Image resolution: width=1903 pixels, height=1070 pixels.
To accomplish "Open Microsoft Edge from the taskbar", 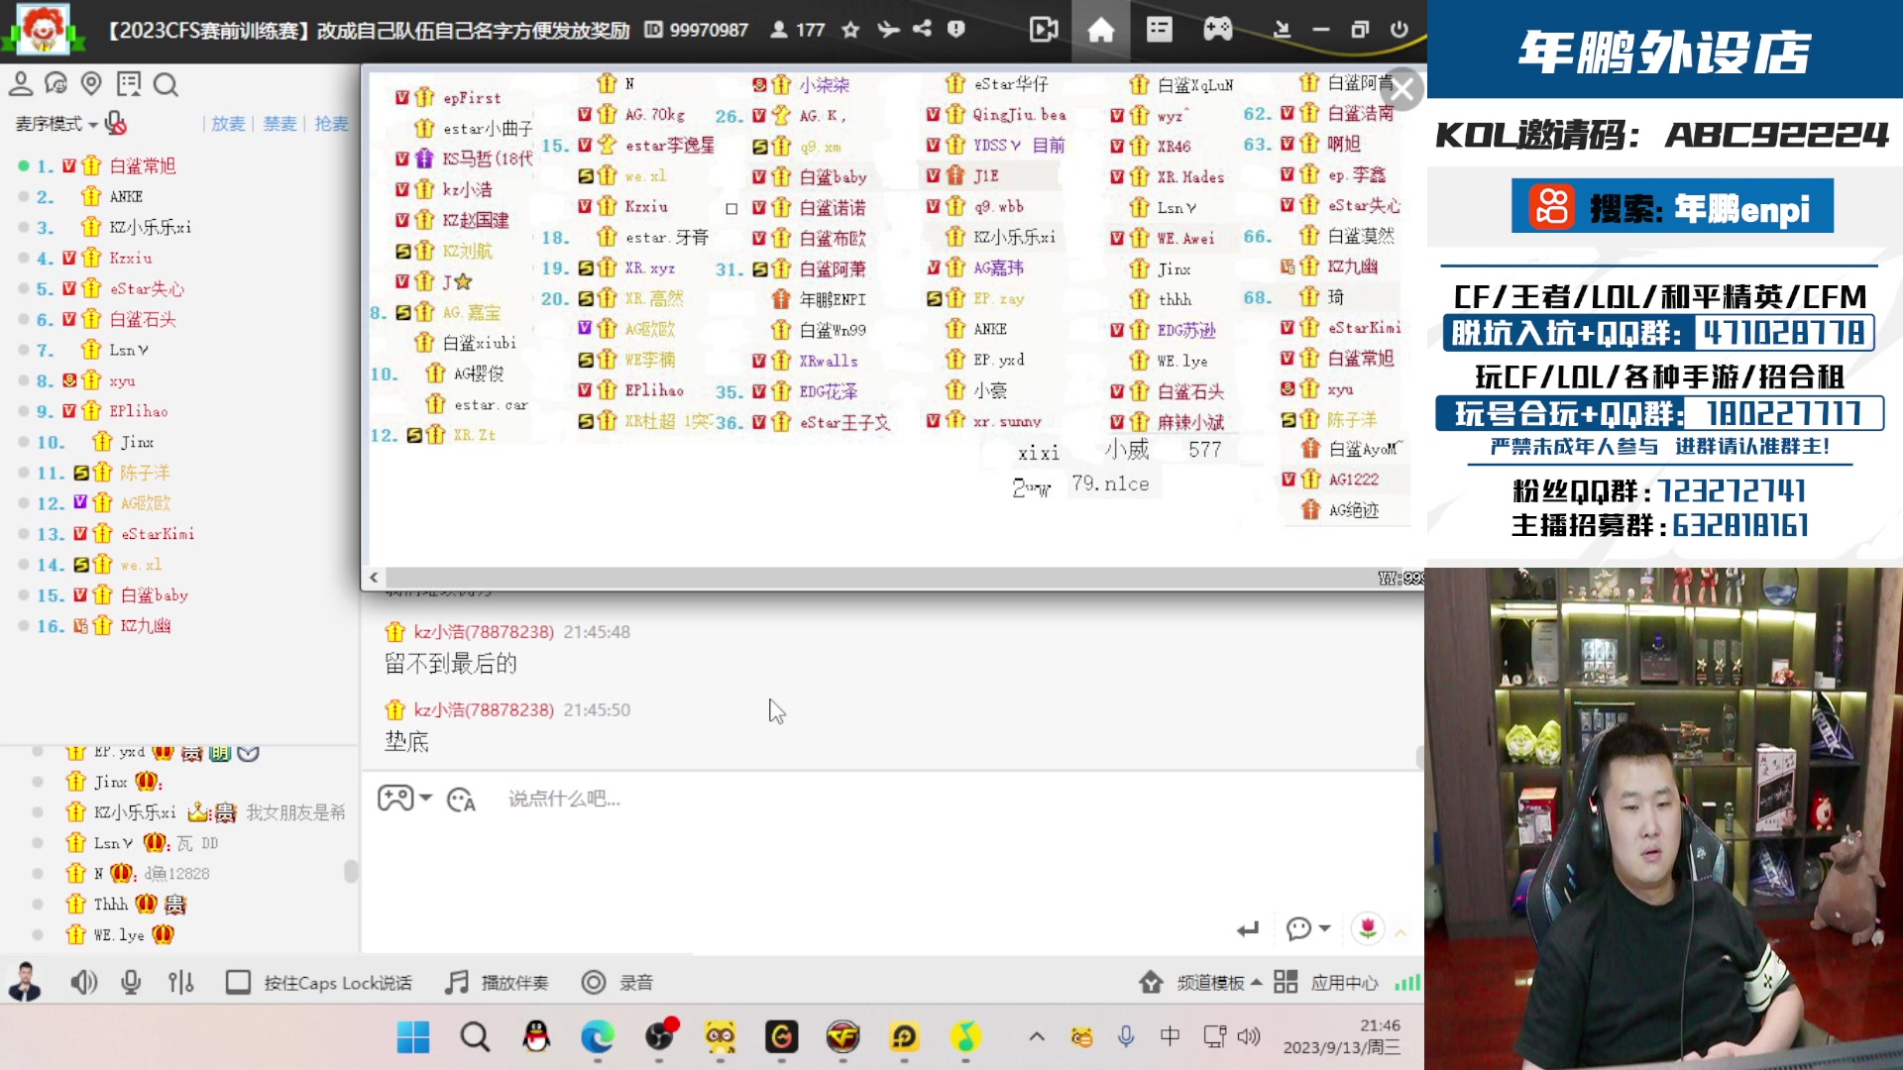I will click(x=598, y=1037).
